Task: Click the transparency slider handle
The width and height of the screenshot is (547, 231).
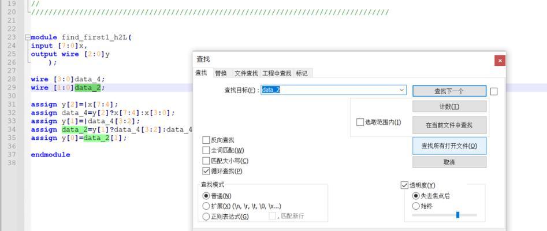Action: pos(457,215)
